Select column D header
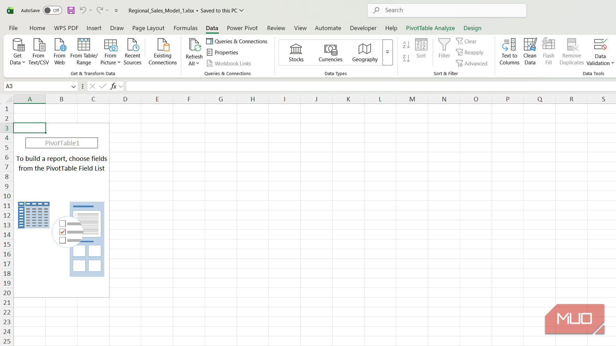 (x=125, y=99)
